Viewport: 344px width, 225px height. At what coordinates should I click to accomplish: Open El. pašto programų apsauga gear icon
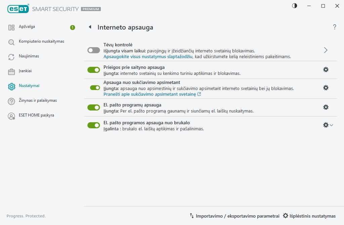point(326,107)
